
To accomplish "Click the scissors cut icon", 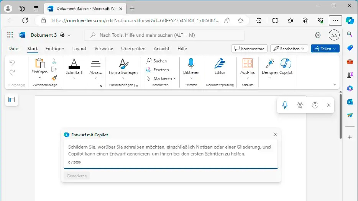I will 54,61.
